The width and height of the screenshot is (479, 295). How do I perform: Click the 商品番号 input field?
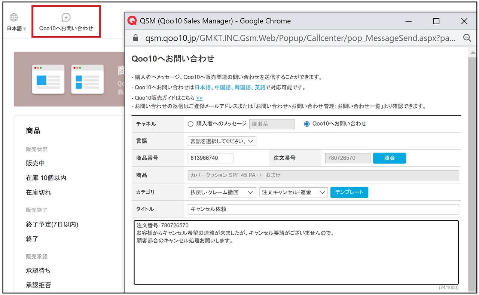point(210,158)
